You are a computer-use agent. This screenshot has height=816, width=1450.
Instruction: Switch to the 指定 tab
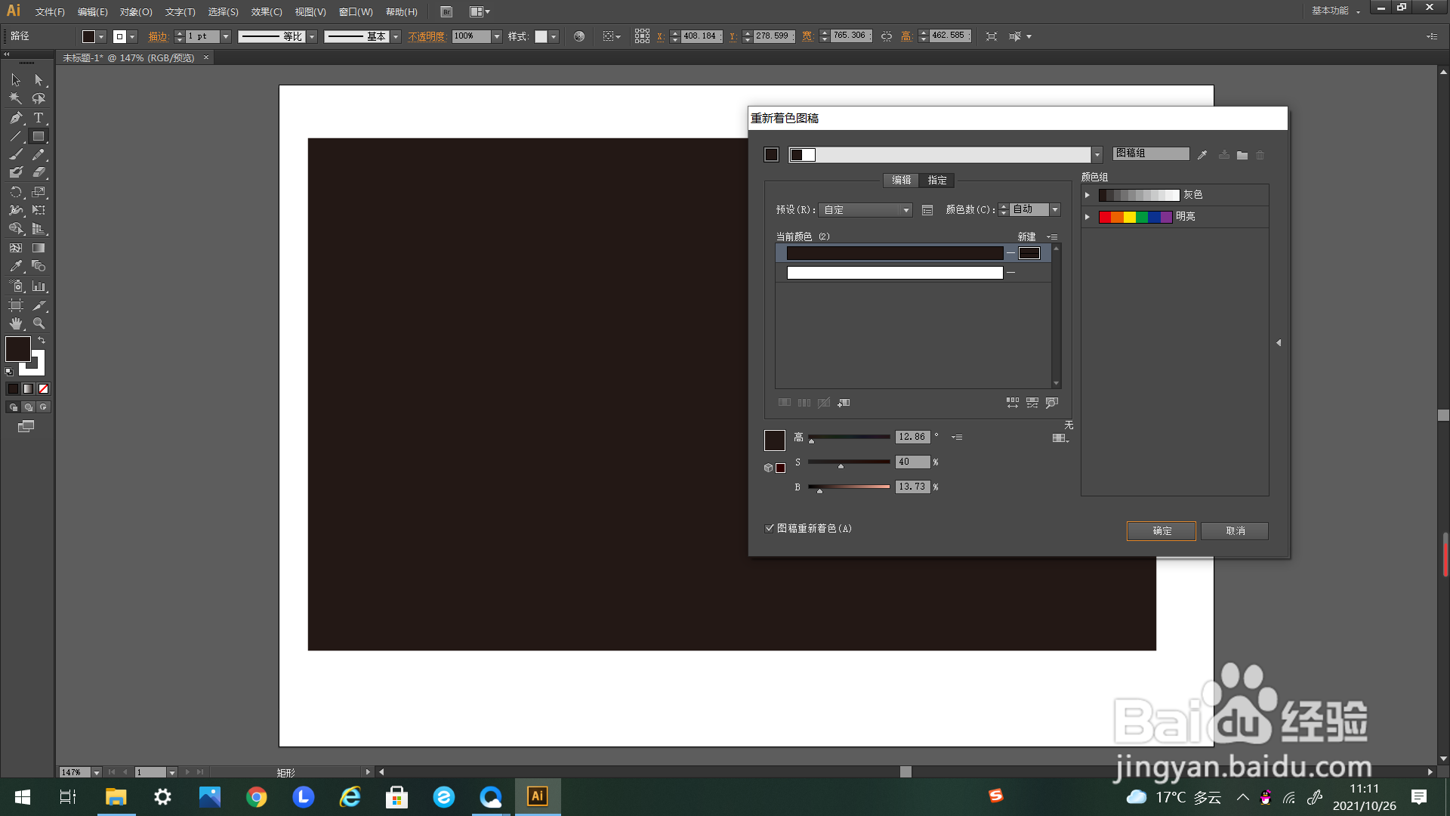click(937, 181)
